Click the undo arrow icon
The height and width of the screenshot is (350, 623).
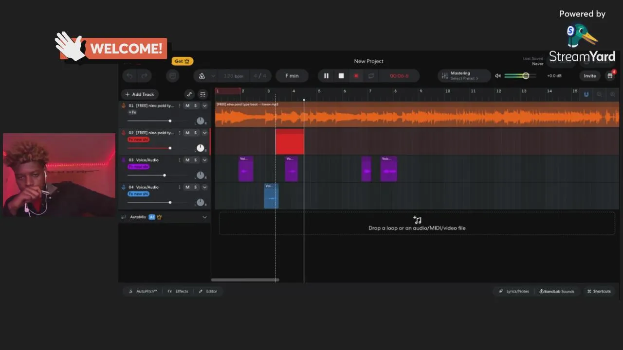129,76
